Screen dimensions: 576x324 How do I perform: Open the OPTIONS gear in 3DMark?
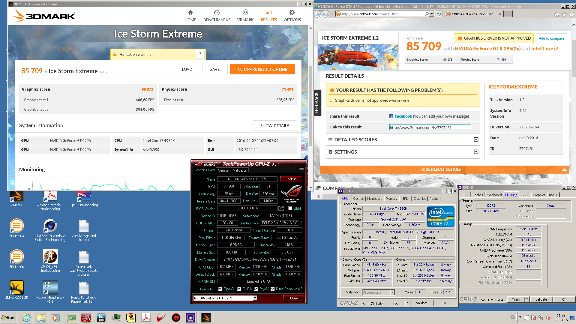coord(292,16)
